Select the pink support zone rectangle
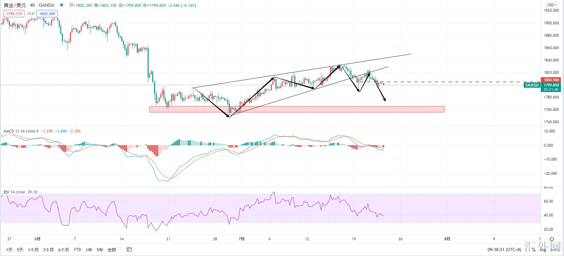Image resolution: width=564 pixels, height=256 pixels. [297, 109]
